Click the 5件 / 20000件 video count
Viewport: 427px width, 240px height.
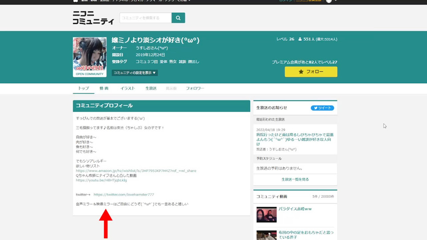323,196
